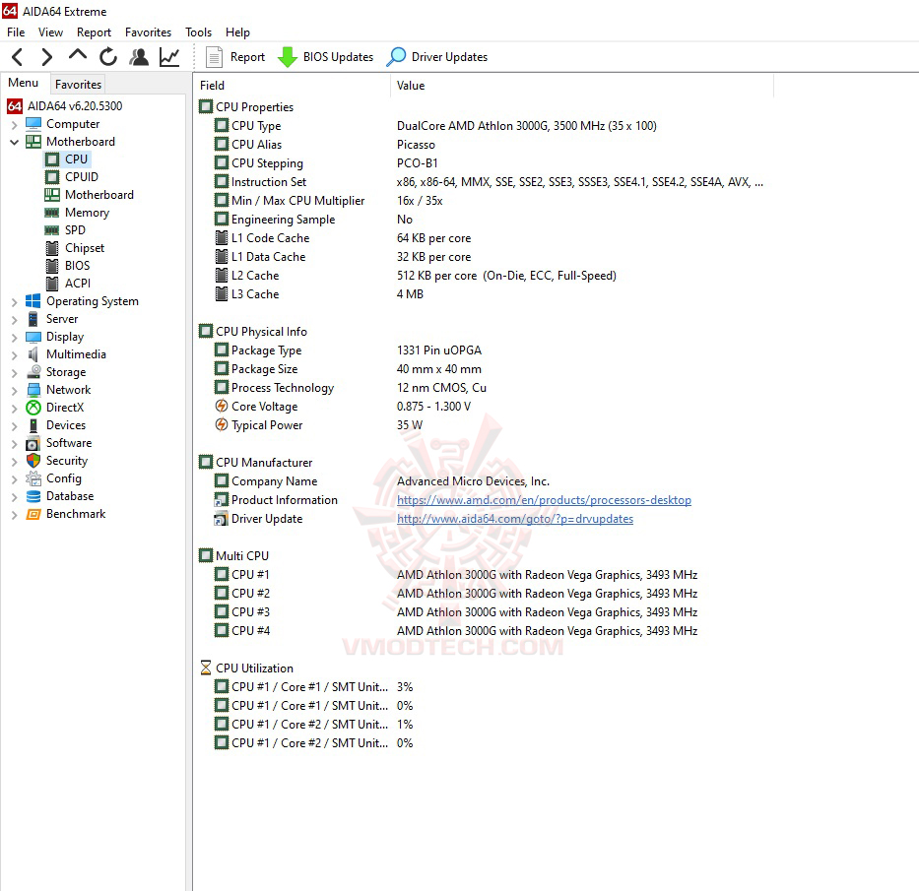The width and height of the screenshot is (919, 891).
Task: Click the Multimedia speaker icon
Action: (33, 354)
